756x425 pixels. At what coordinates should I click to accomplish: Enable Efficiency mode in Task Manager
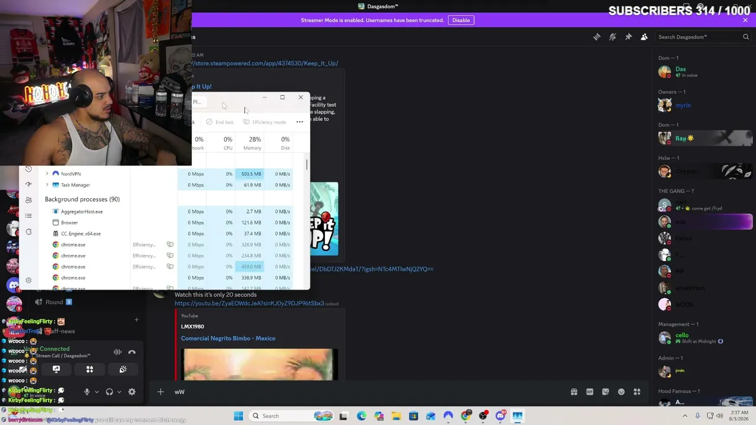click(x=265, y=122)
